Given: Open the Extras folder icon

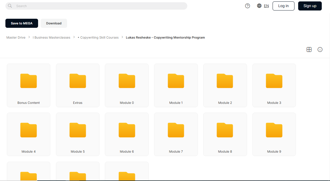Looking at the screenshot, I should click(78, 81).
